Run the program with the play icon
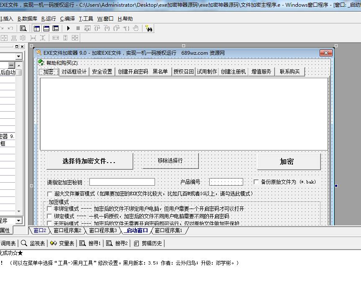361x283 pixels. coord(69,28)
